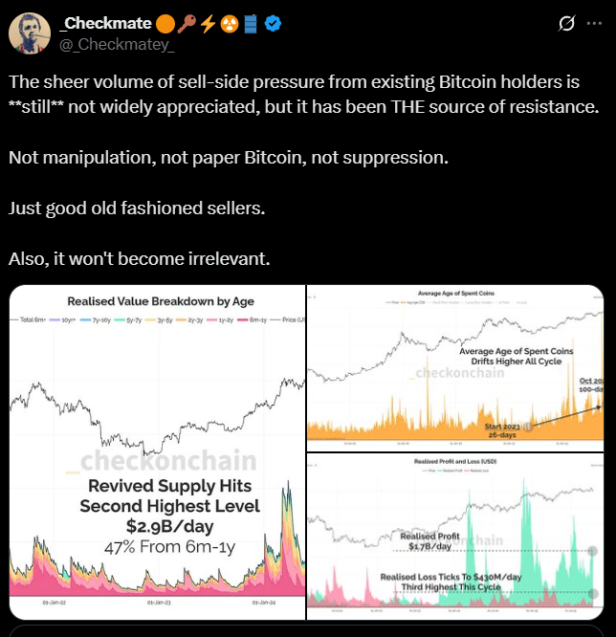Click the radioactive emoji in name

pos(228,23)
